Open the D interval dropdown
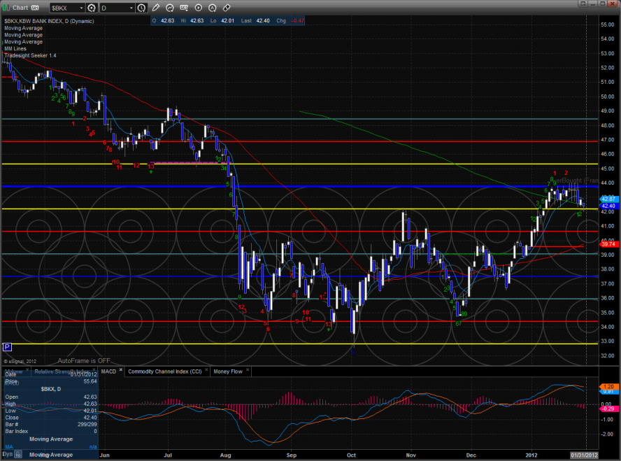The height and width of the screenshot is (461, 621). pyautogui.click(x=131, y=8)
